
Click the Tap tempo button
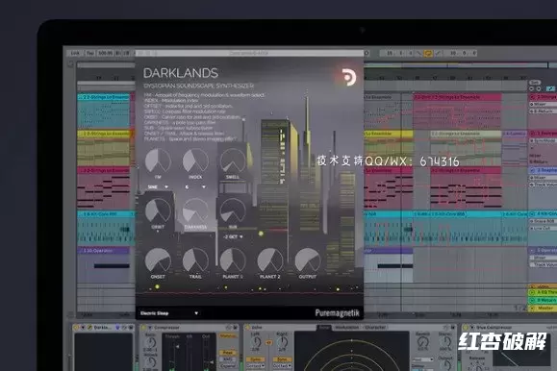(x=90, y=53)
